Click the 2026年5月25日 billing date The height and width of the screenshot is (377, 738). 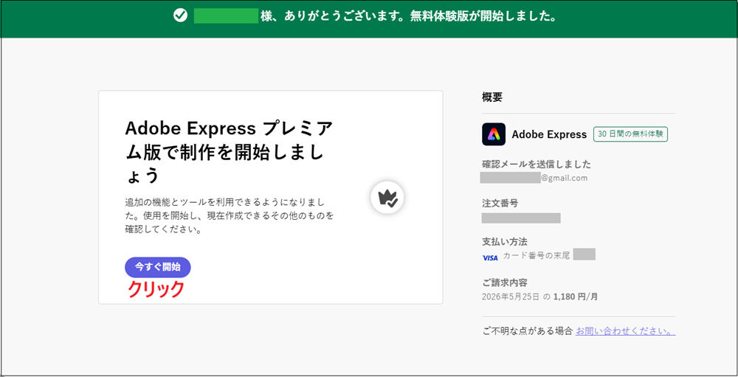pos(511,297)
